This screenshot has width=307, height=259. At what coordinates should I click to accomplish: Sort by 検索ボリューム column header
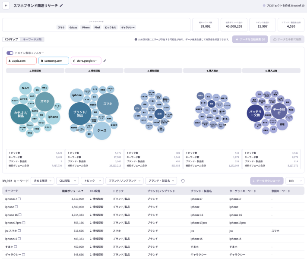point(73,191)
